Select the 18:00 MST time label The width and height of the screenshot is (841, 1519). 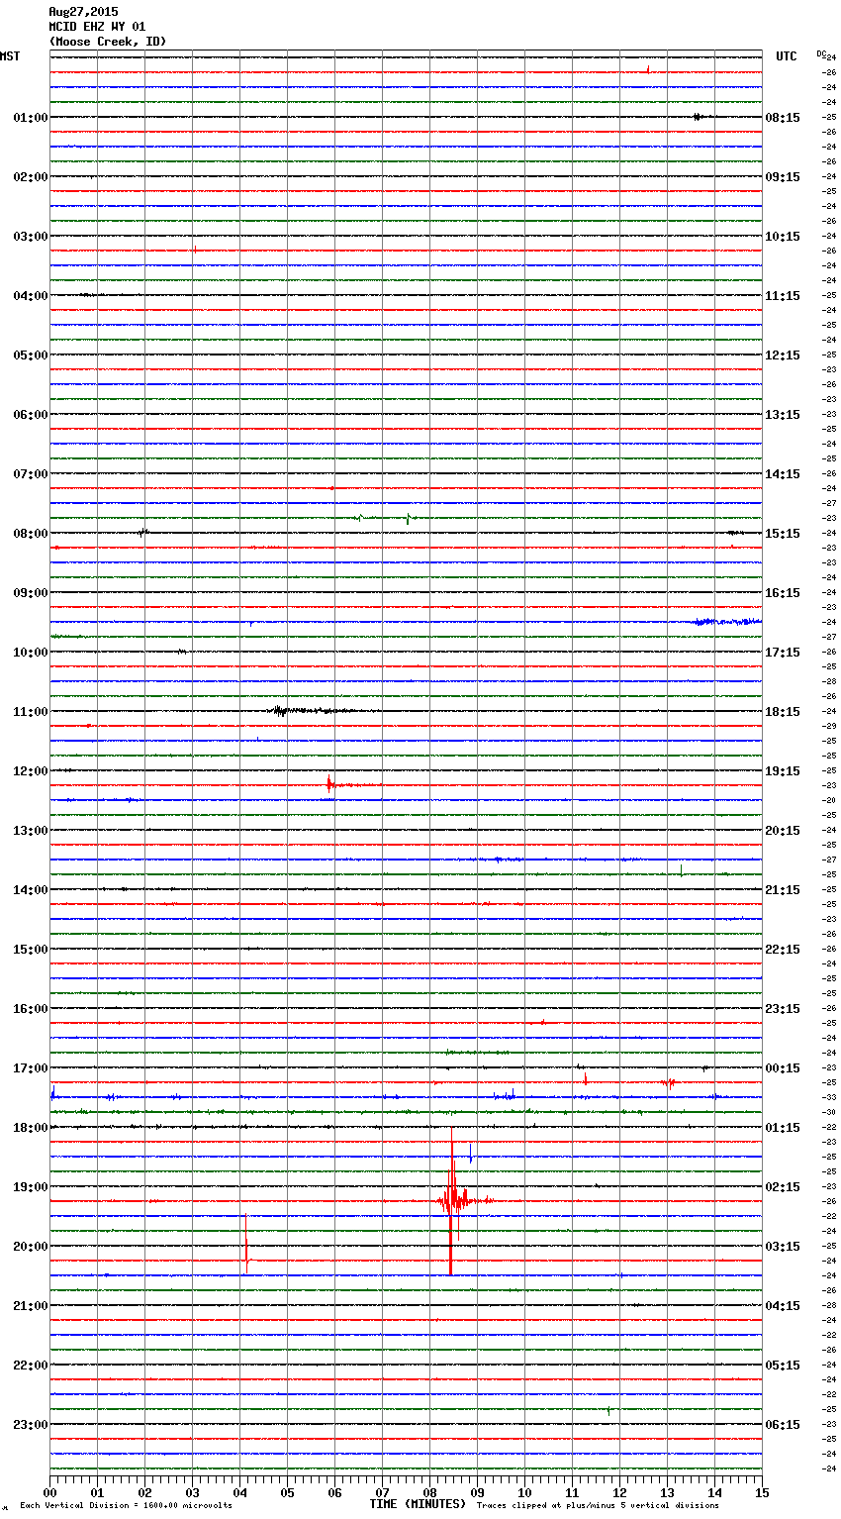pyautogui.click(x=31, y=1128)
